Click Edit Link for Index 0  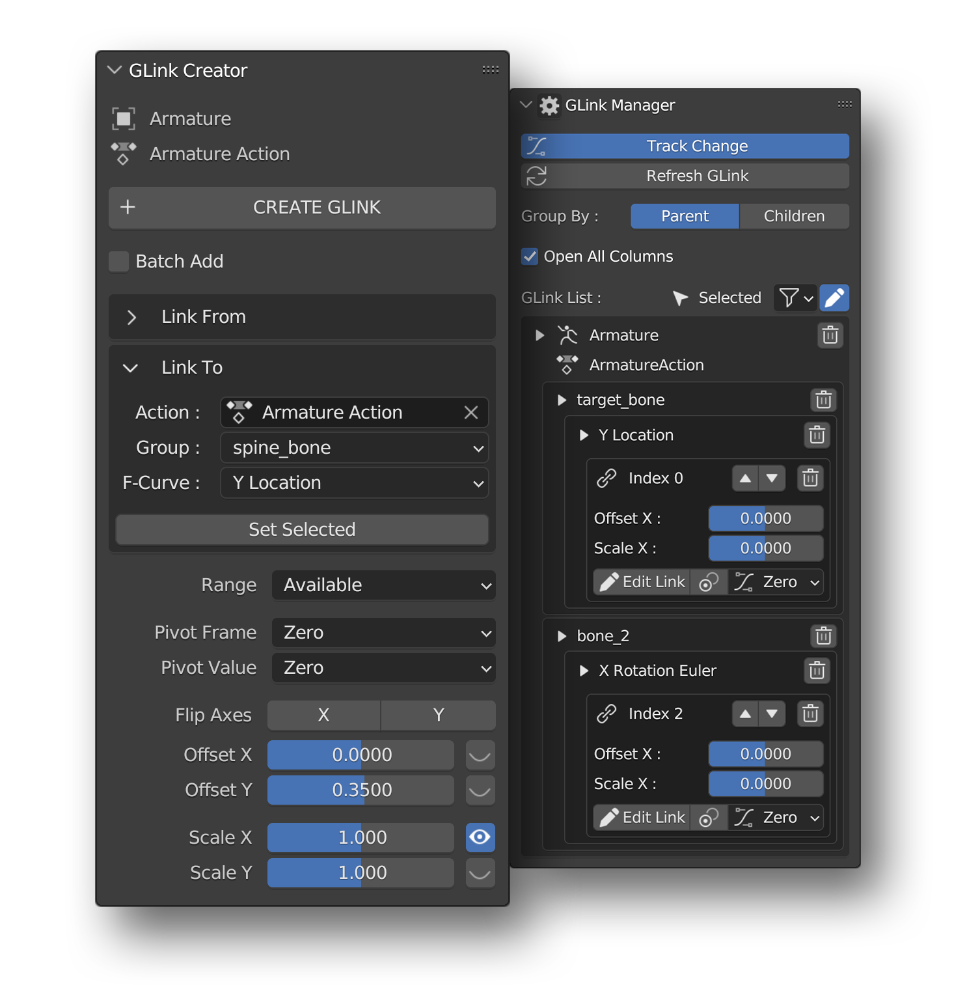(642, 582)
